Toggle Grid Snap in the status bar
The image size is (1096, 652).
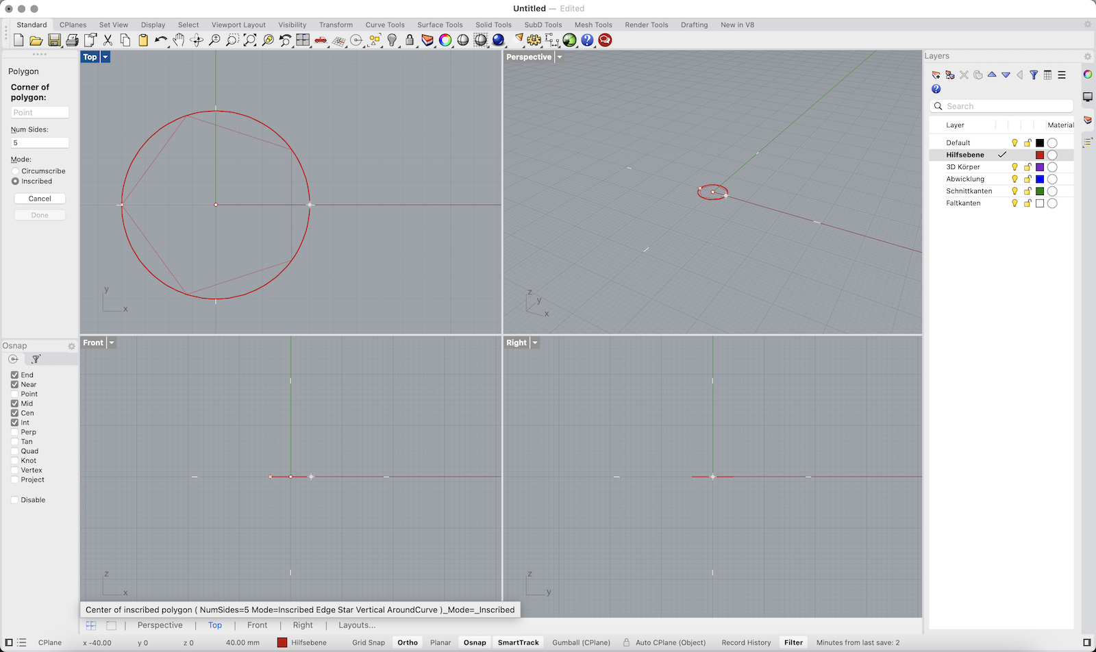tap(369, 642)
